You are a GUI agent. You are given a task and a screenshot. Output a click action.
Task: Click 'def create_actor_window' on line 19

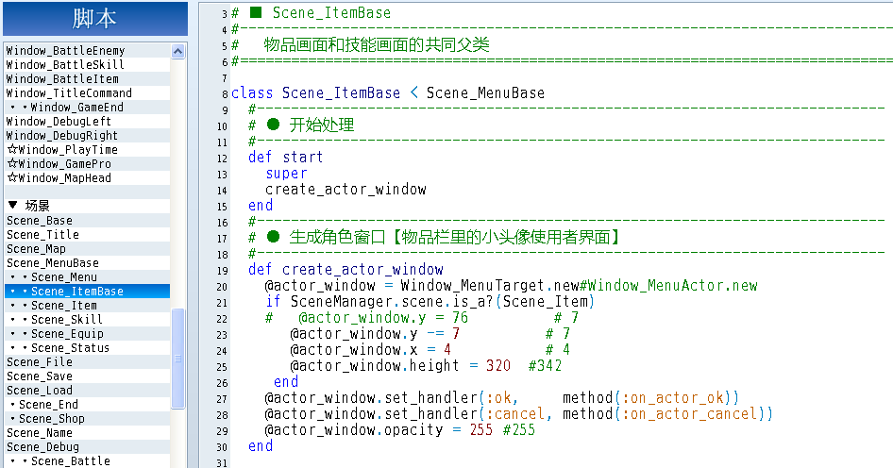345,269
